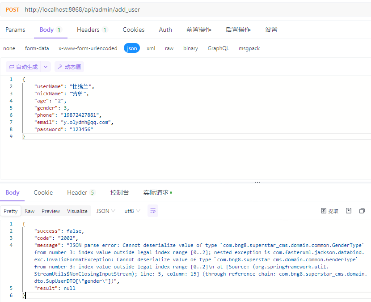371x302 pixels.
Task: Expand the 自动生成 dropdown arrow
Action: [46, 67]
